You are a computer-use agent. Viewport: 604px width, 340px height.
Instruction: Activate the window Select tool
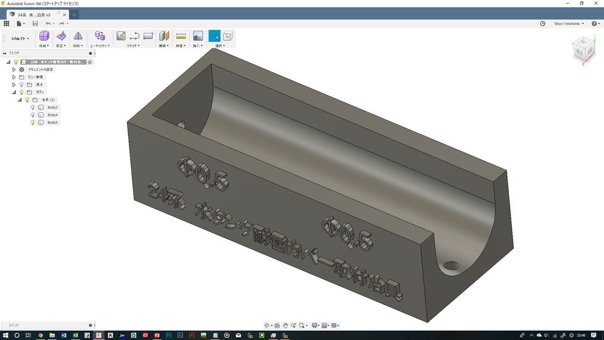214,36
